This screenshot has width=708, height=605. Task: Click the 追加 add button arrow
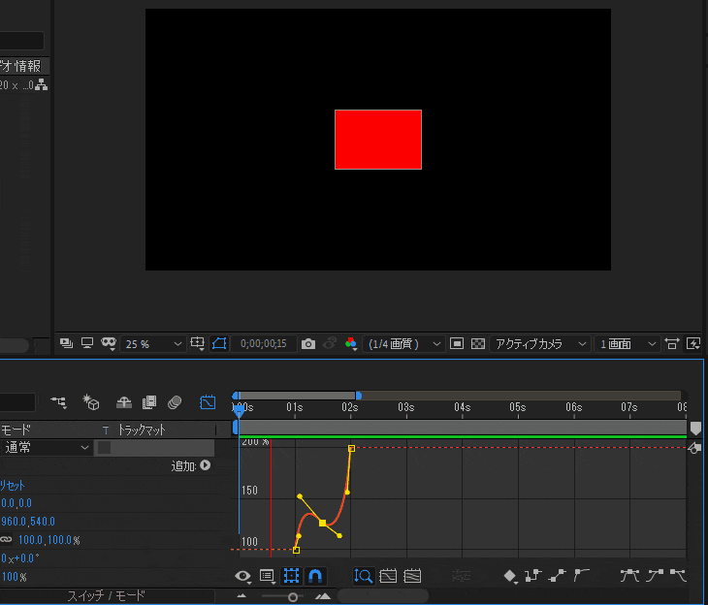[206, 465]
